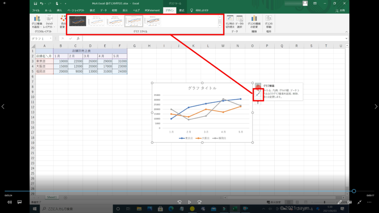This screenshot has height=213, width=379.
Task: Expand the chart styles gallery arrow
Action: (x=220, y=26)
